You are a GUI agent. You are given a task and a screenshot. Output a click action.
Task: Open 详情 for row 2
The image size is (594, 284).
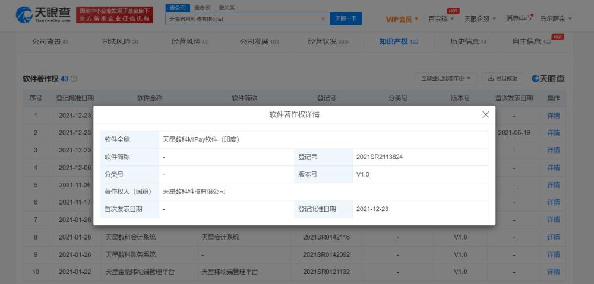pos(553,133)
